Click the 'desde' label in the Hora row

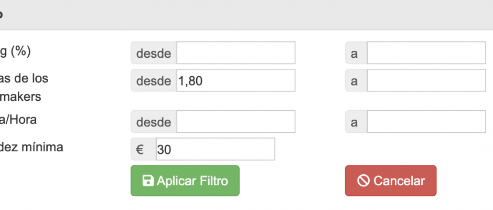[154, 122]
